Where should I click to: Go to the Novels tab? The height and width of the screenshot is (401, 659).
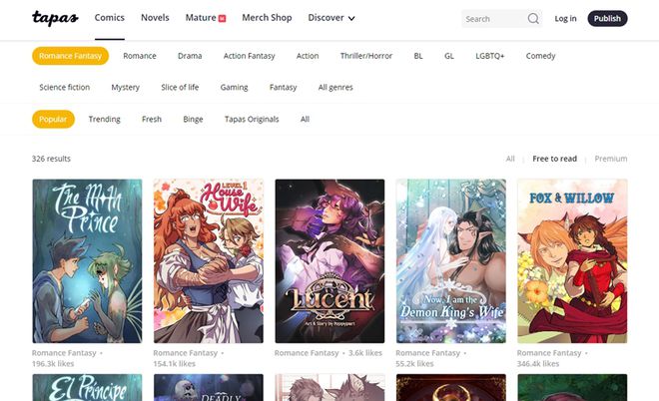coord(155,18)
